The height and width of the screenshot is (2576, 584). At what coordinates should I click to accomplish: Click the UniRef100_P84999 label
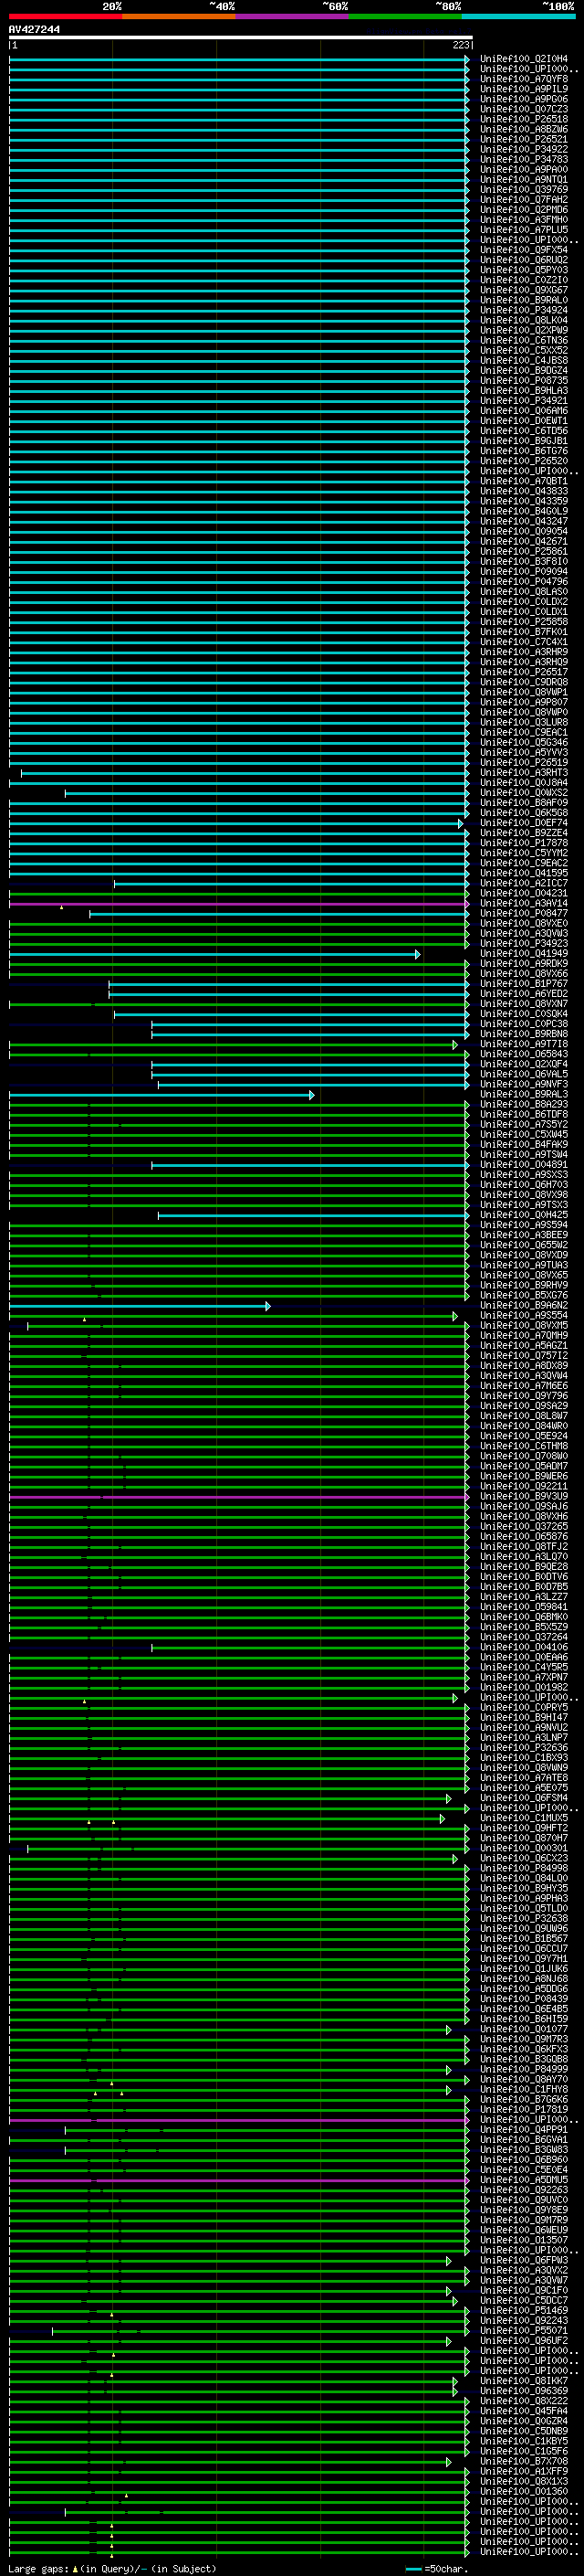(x=523, y=2070)
